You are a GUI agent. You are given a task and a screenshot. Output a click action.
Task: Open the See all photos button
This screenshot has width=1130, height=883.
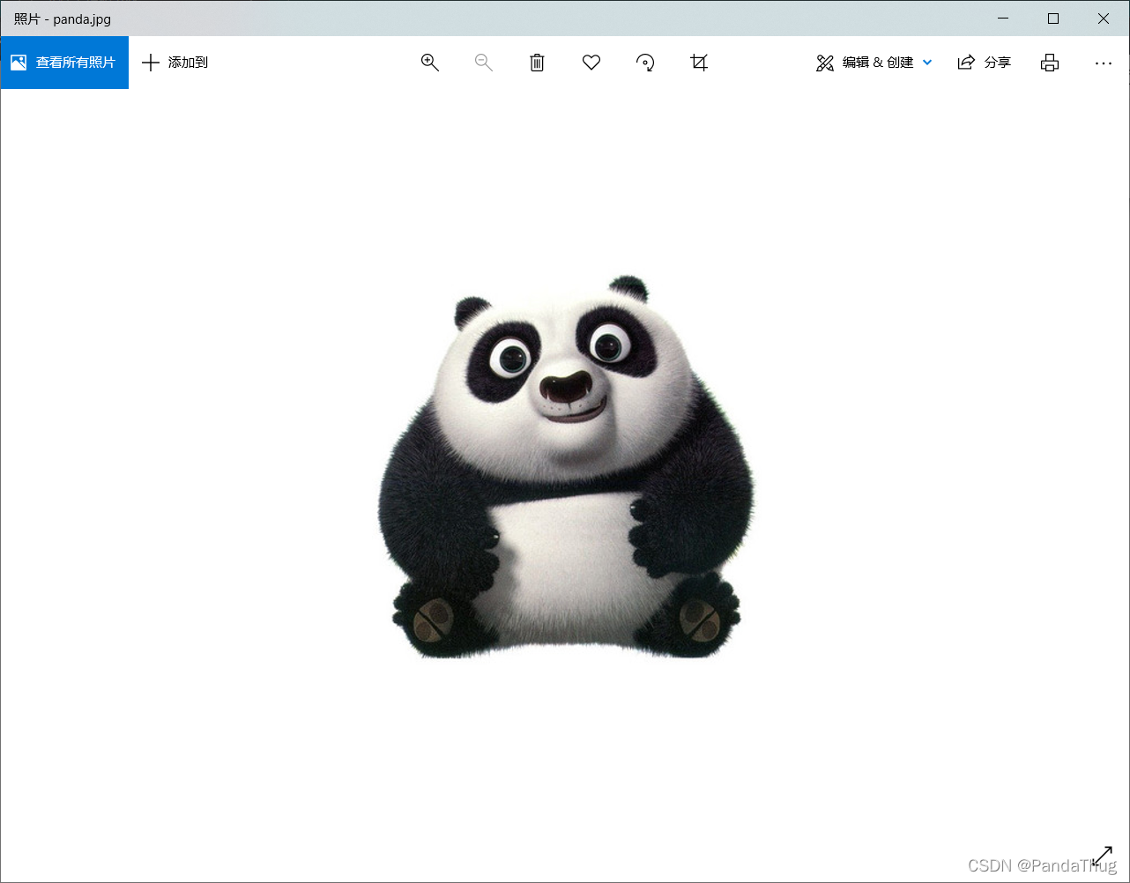64,63
